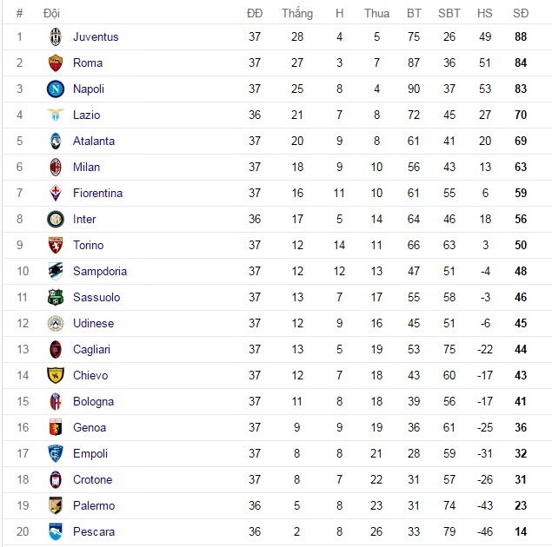Click the Roma team logo

tap(56, 63)
